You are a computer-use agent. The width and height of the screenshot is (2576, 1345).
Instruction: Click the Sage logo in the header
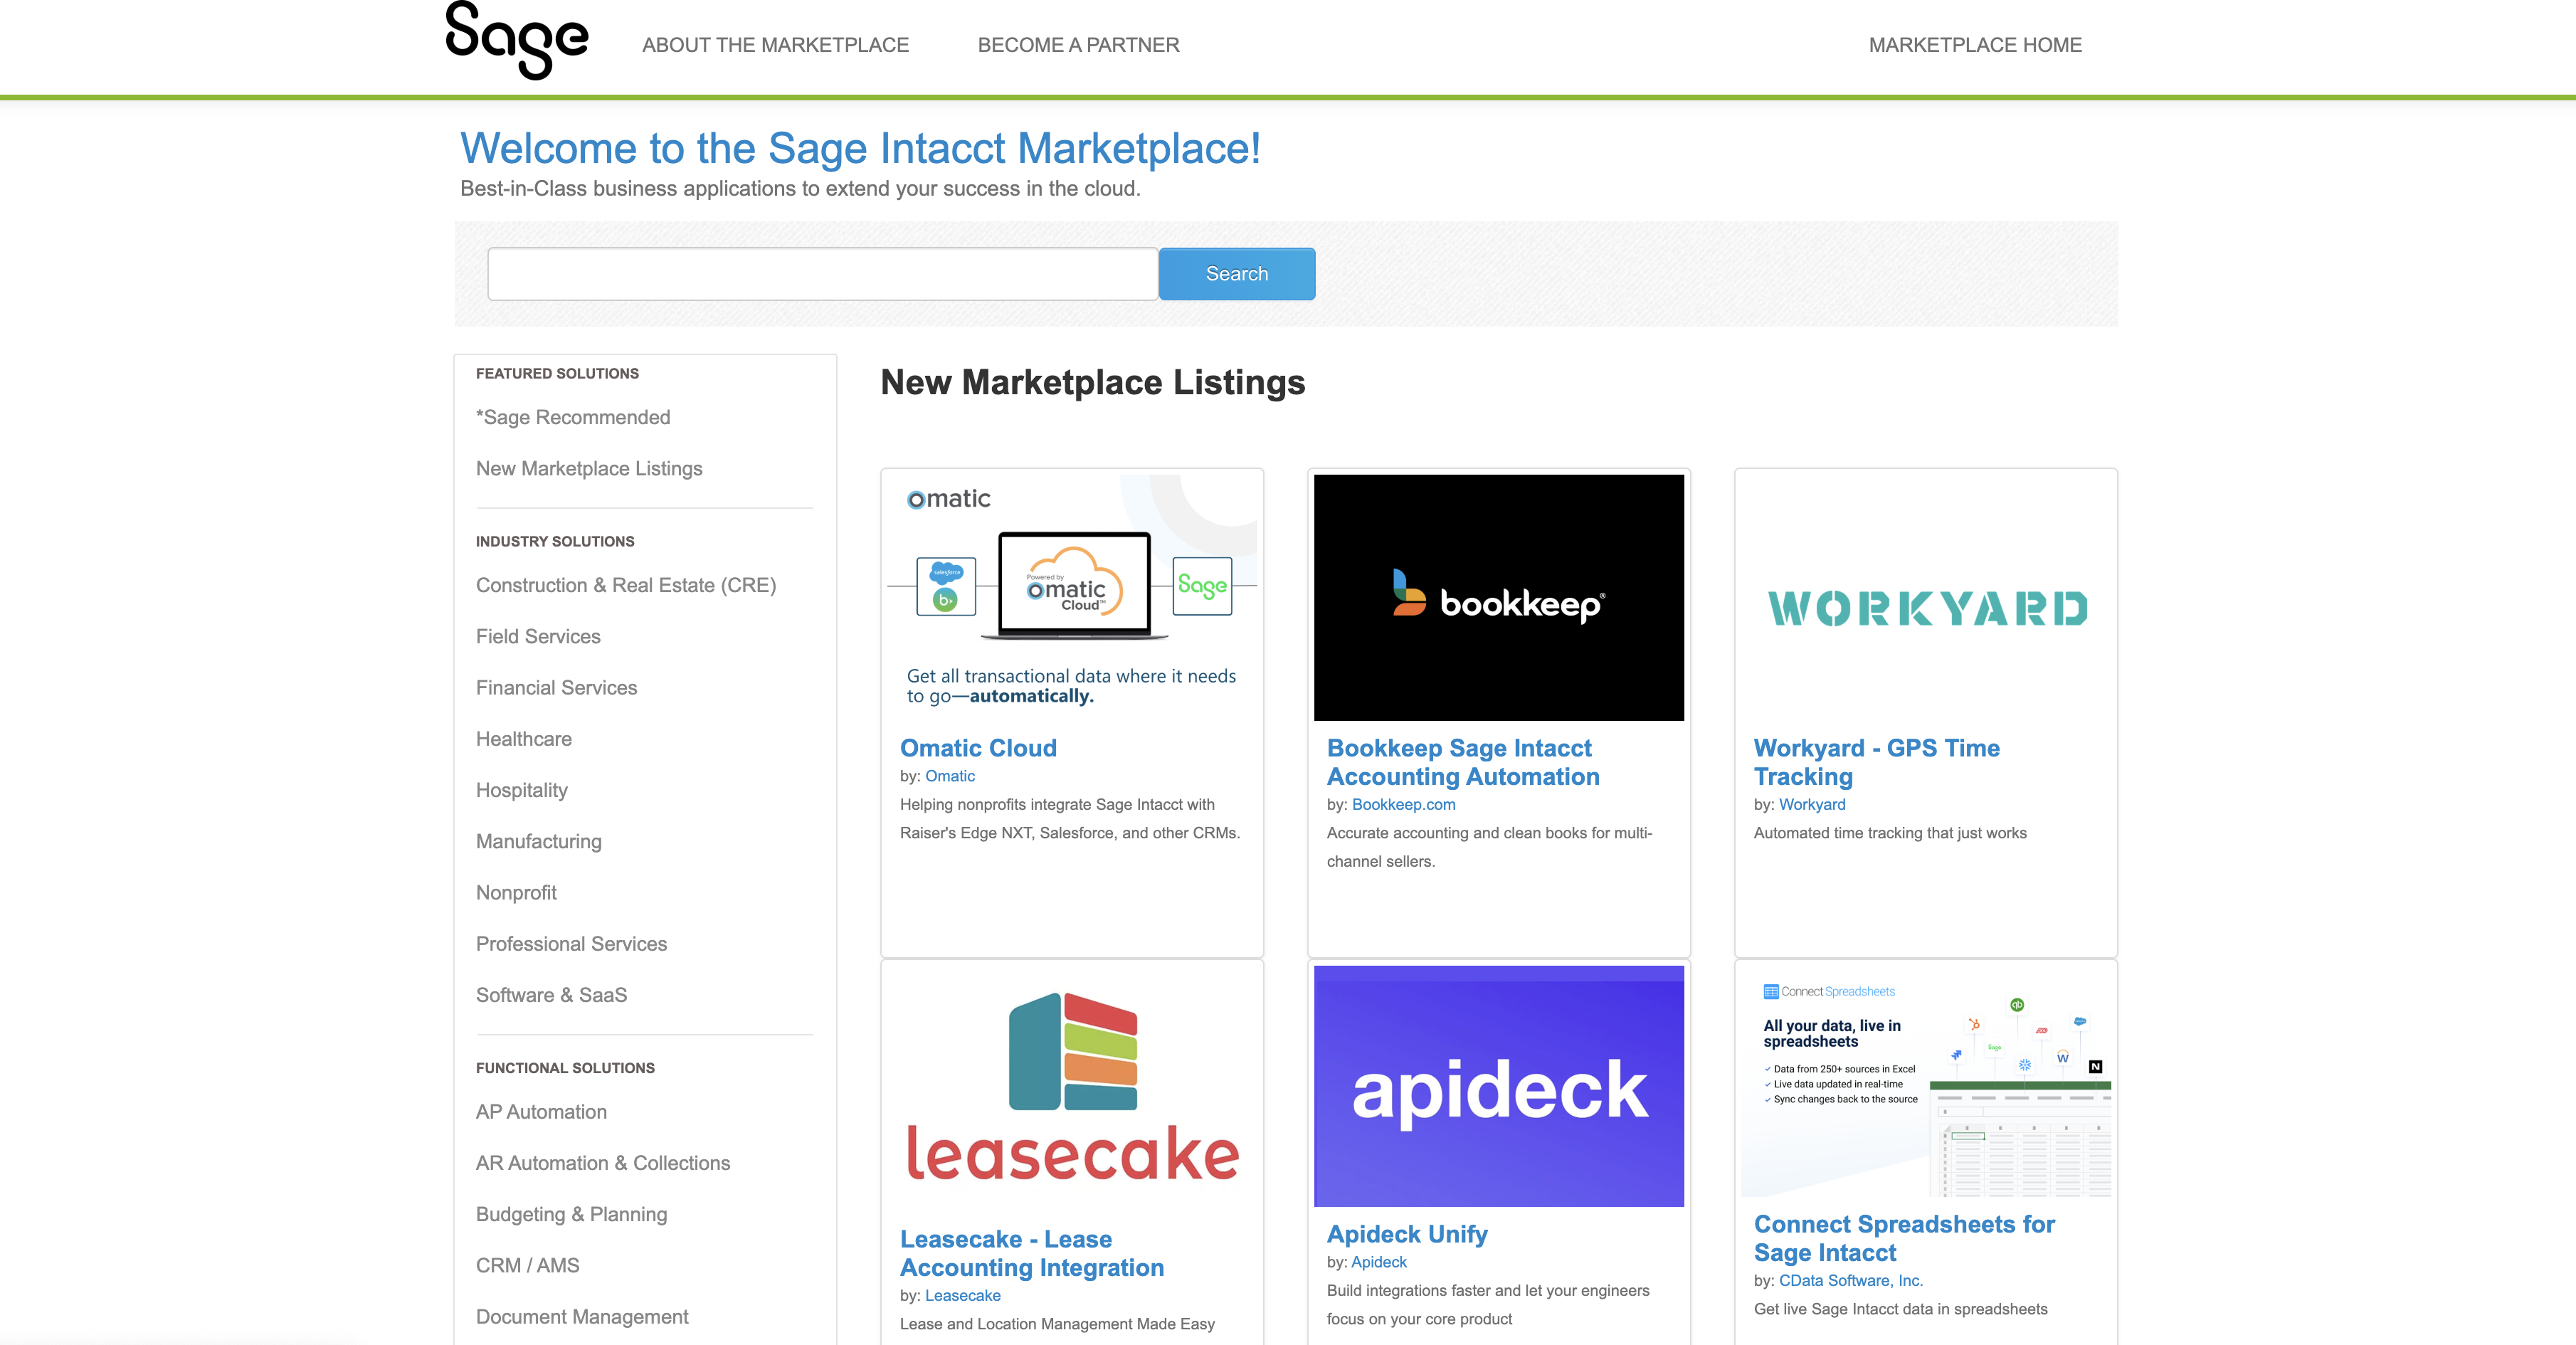(x=516, y=40)
